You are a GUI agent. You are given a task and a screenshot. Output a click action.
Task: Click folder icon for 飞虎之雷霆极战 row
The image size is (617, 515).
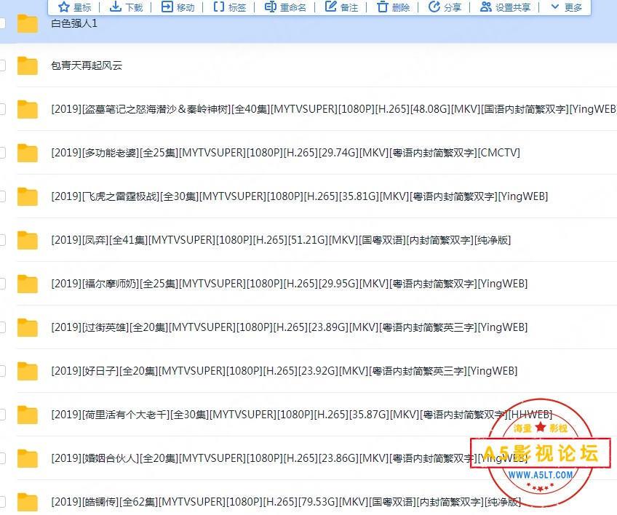[27, 196]
